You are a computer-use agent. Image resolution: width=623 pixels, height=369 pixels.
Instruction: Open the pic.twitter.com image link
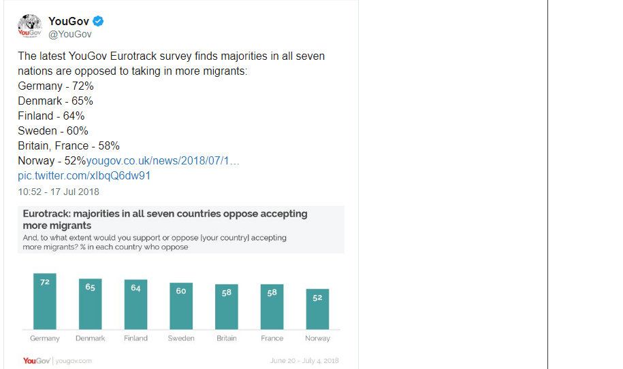pos(84,175)
